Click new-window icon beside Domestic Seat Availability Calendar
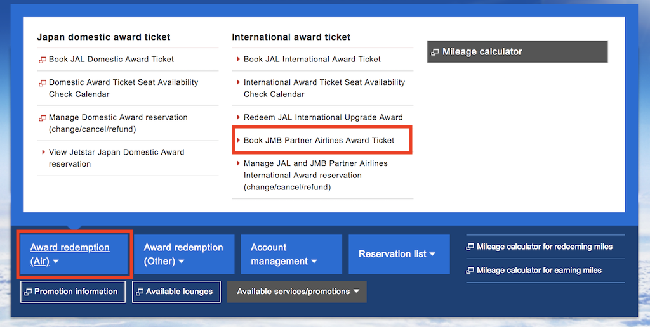This screenshot has width=650, height=327. [43, 83]
